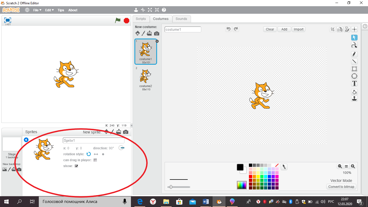The height and width of the screenshot is (207, 368).
Task: Click the Add button
Action: click(x=284, y=29)
